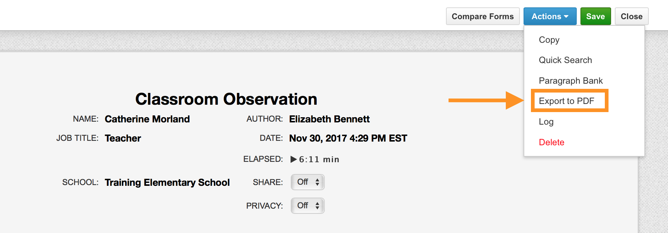Click the name Catherine Morland
Screen dimensions: 668x233
(x=147, y=119)
